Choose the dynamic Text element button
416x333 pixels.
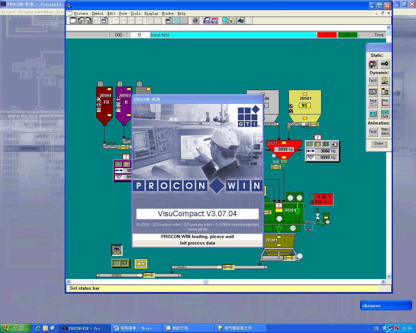(373, 81)
